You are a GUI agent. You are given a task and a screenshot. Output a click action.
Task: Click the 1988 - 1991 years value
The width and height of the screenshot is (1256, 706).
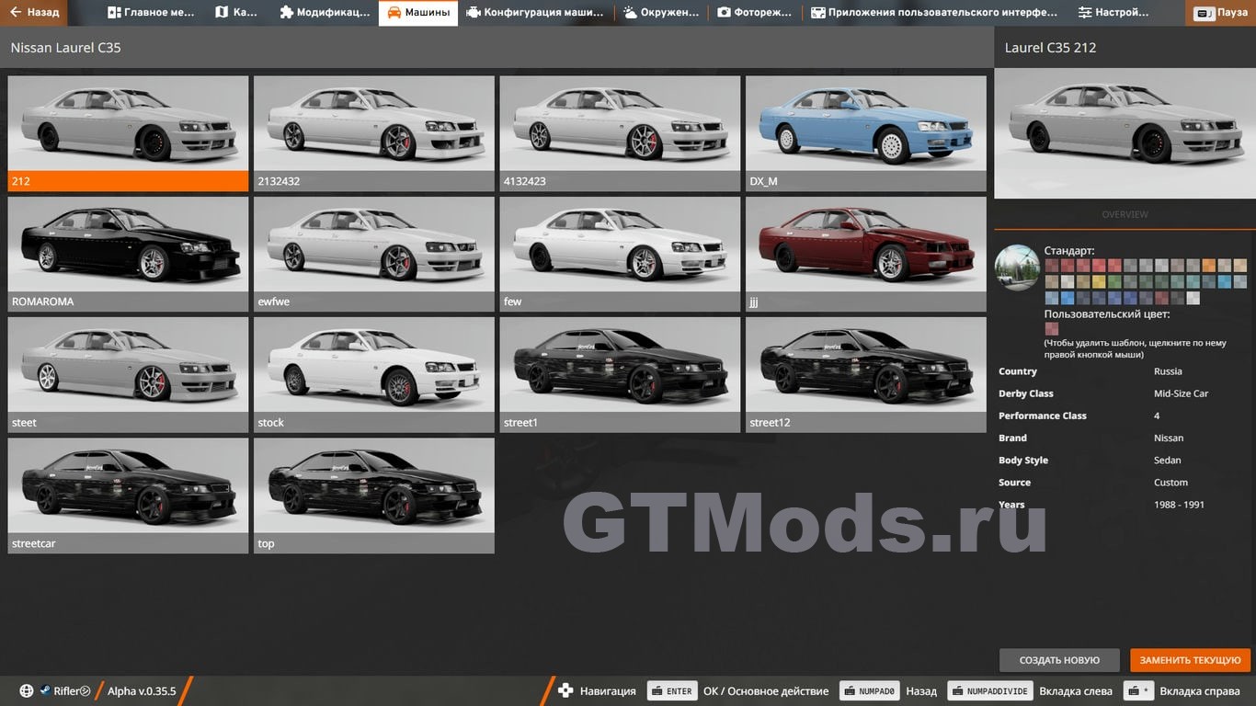1179,504
